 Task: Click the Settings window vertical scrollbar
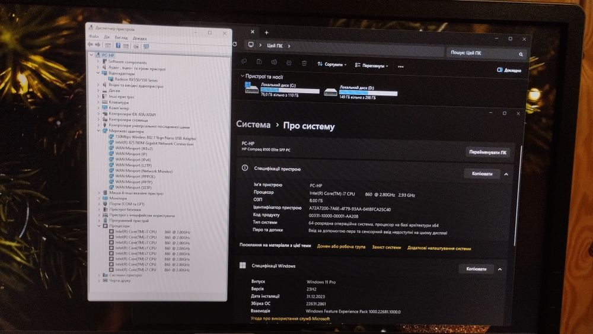click(x=517, y=197)
